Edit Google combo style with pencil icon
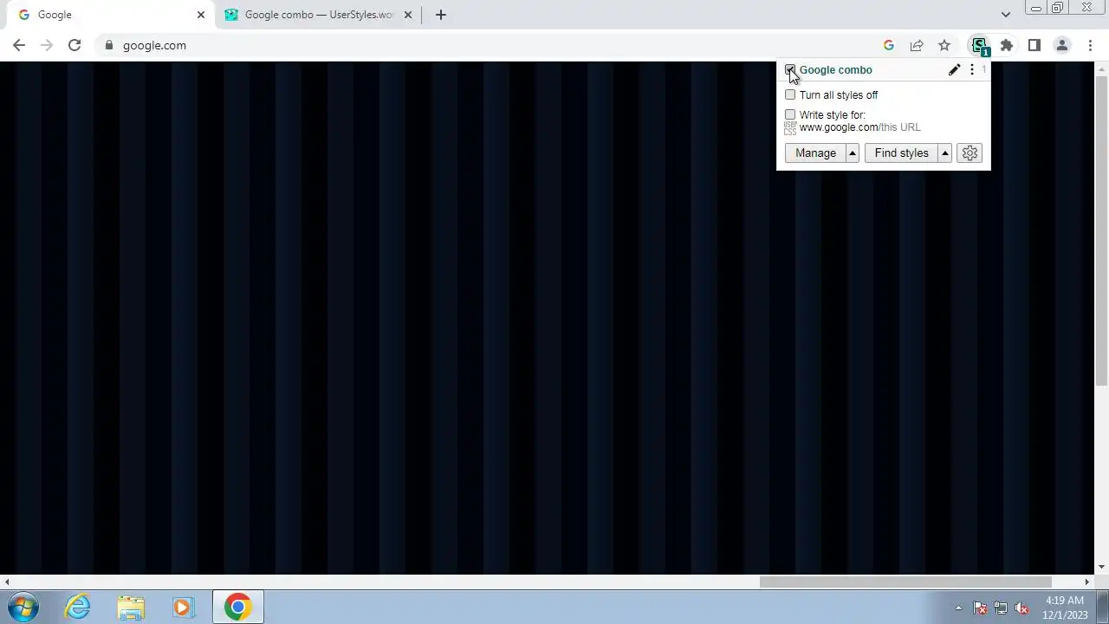The width and height of the screenshot is (1109, 624). pos(954,70)
